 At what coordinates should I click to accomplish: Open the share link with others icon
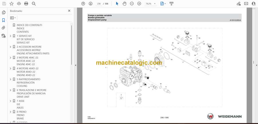click(239, 4)
